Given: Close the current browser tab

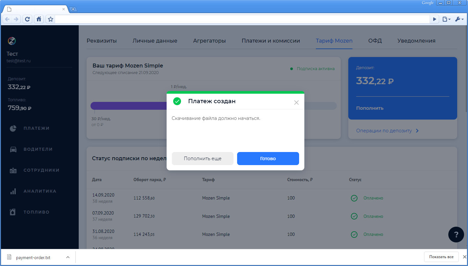Looking at the screenshot, I should pyautogui.click(x=64, y=9).
